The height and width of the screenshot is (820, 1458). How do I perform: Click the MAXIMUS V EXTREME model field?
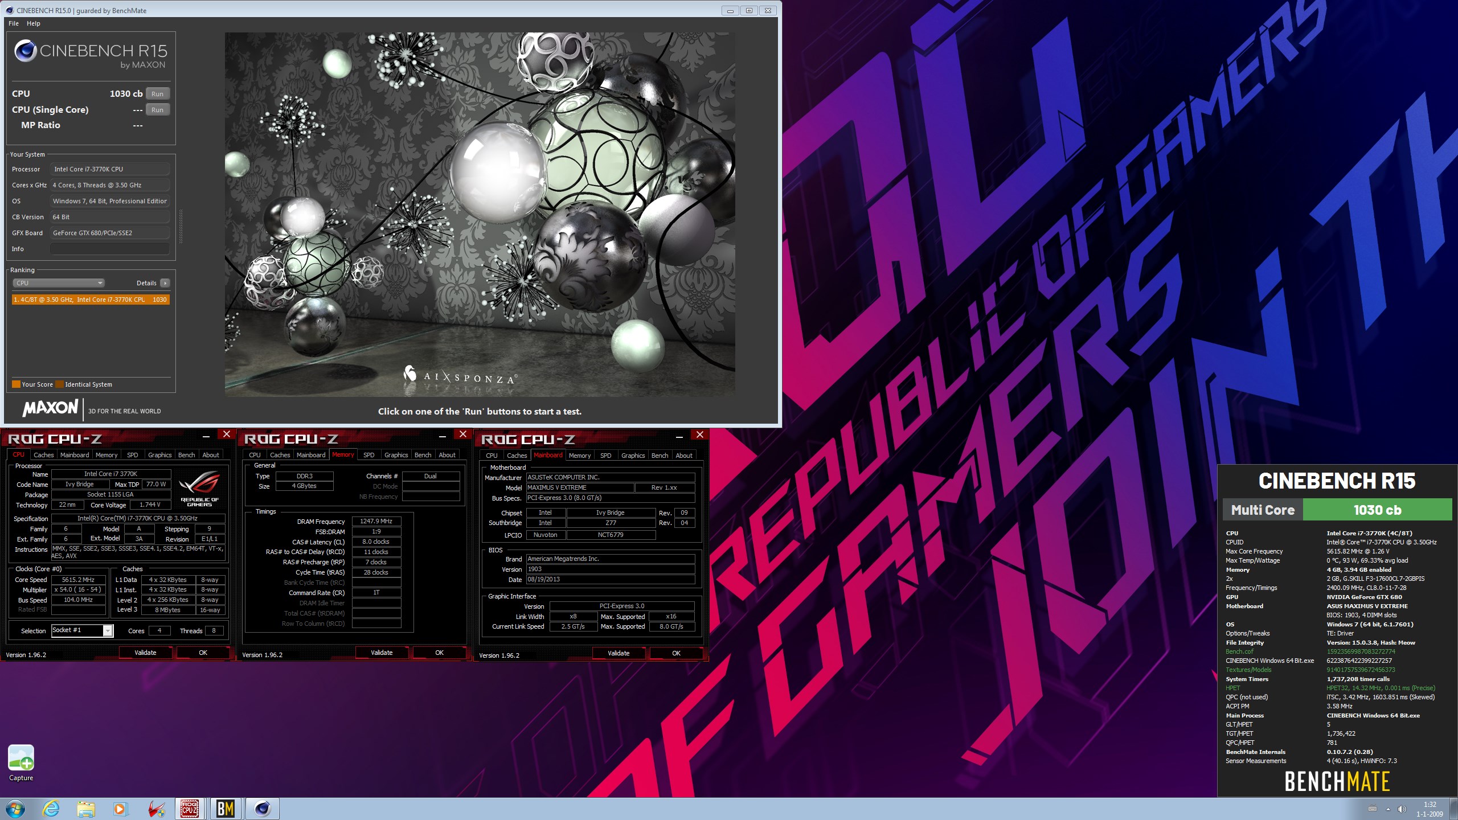click(580, 487)
